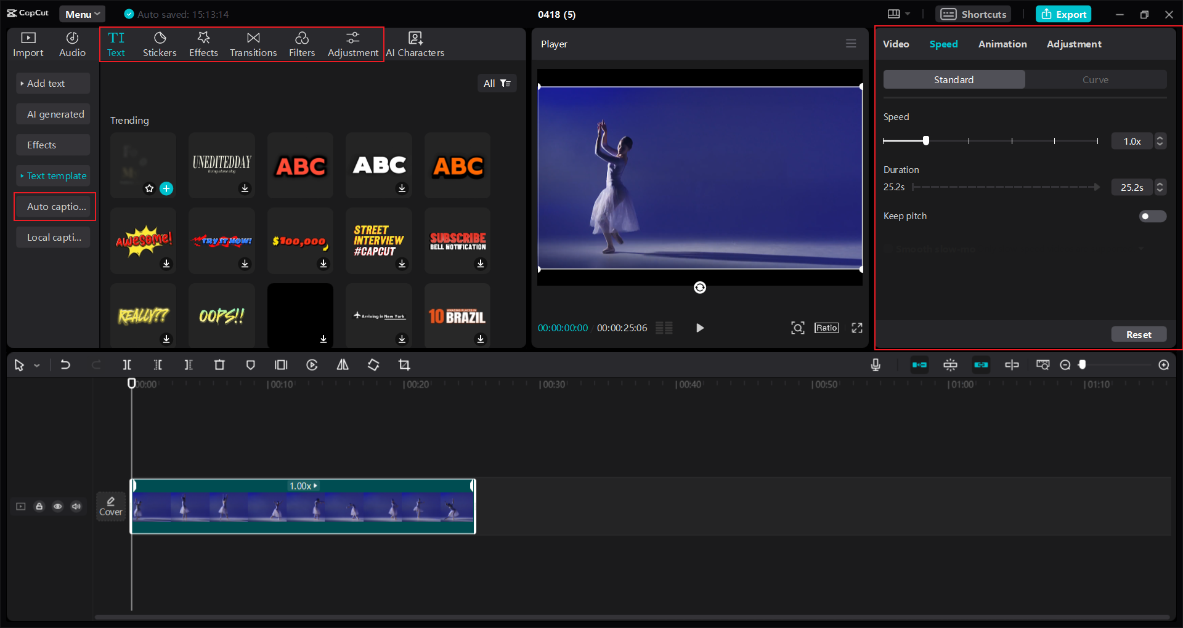Click the Undo arrow in timeline toolbar
The width and height of the screenshot is (1183, 628).
pos(65,365)
